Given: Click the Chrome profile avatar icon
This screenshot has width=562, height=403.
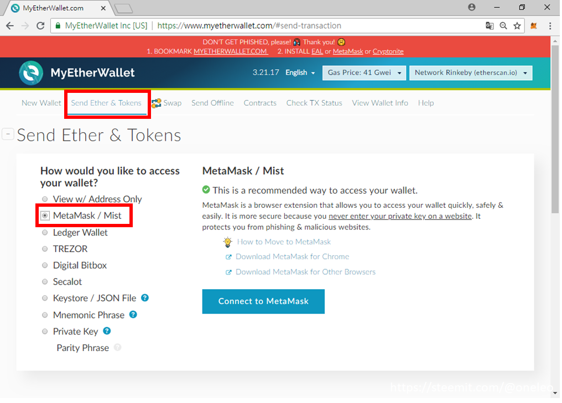Looking at the screenshot, I should tap(472, 7).
